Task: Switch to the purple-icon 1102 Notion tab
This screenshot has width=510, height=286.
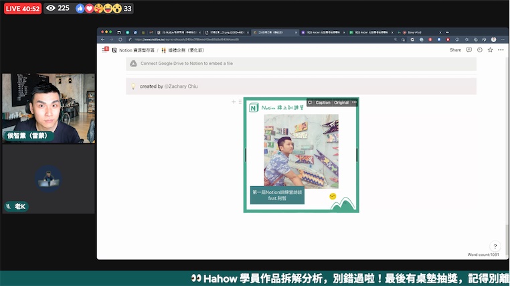Action: tap(323, 33)
